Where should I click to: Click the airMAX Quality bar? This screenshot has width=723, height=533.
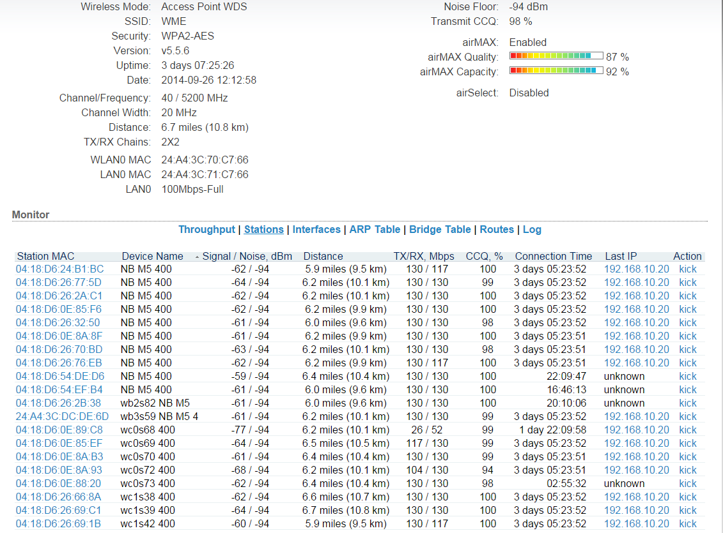pyautogui.click(x=556, y=56)
